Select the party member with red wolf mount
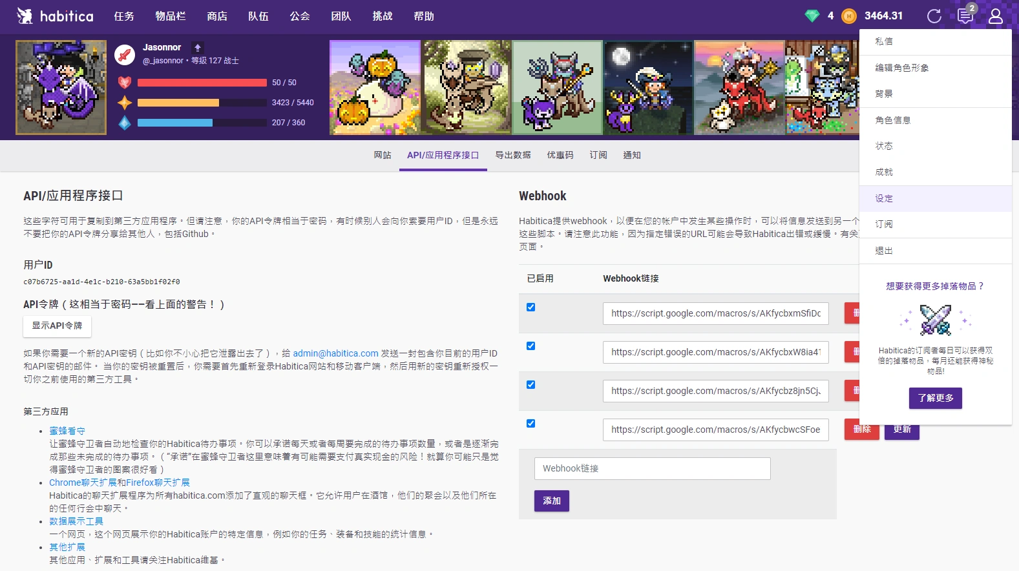 (x=739, y=88)
